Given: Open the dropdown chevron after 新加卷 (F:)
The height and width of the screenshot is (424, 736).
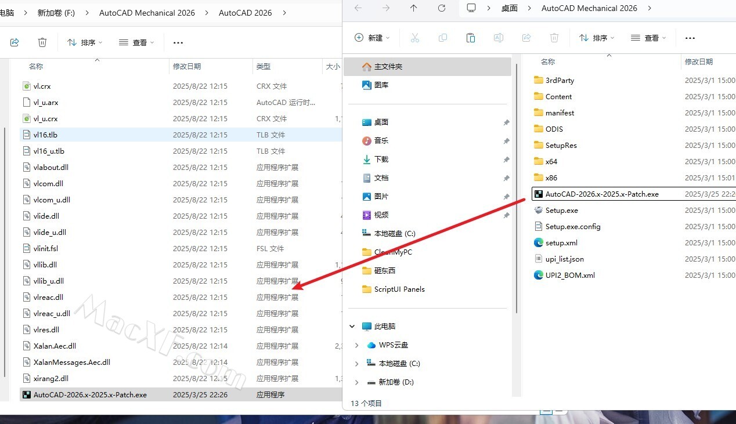Looking at the screenshot, I should [88, 13].
